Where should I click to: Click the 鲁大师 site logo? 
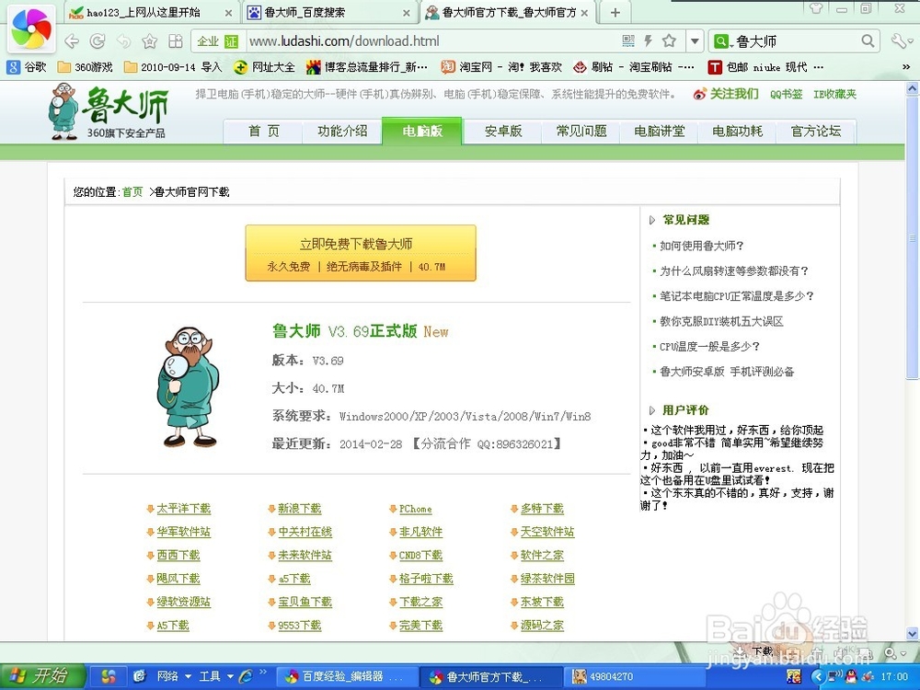pos(109,111)
